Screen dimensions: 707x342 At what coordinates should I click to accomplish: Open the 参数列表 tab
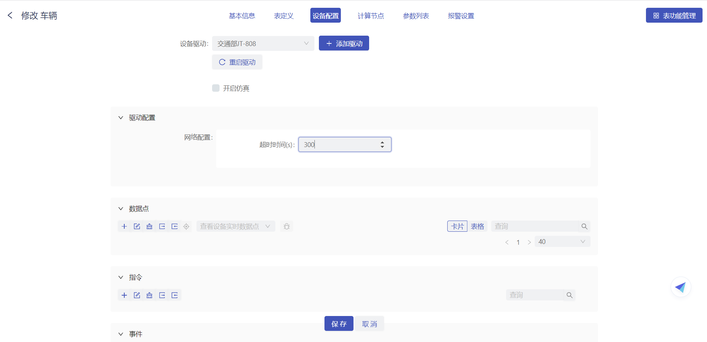click(x=416, y=16)
